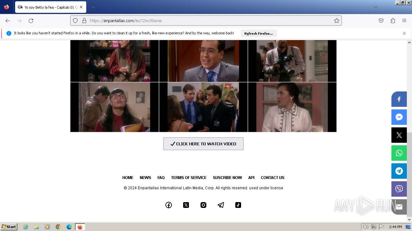Share via X sidebar icon
Screen dimensions: 412x231
click(x=399, y=135)
